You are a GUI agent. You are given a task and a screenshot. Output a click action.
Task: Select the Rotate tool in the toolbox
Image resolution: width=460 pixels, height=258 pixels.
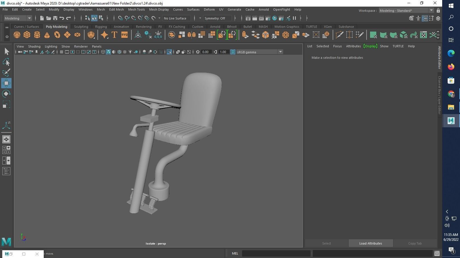point(6,94)
